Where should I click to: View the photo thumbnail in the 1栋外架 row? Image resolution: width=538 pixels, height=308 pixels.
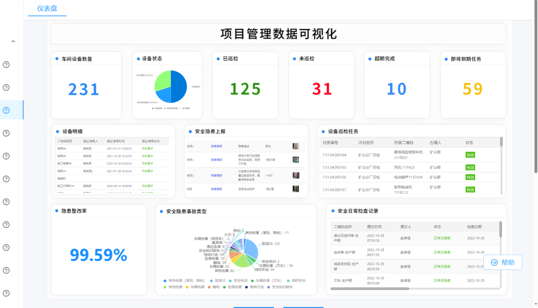click(295, 160)
